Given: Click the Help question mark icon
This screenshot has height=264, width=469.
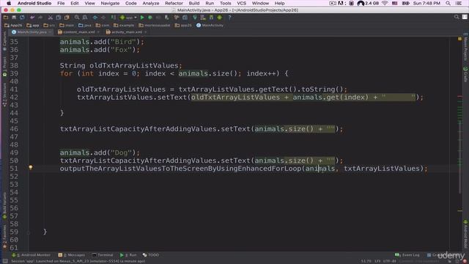Looking at the screenshot, I should tap(229, 18).
